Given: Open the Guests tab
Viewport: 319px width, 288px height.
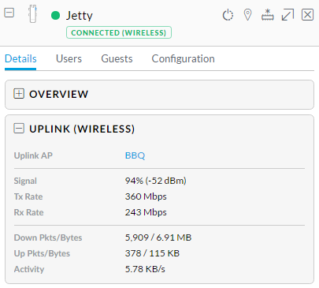Looking at the screenshot, I should coord(117,58).
